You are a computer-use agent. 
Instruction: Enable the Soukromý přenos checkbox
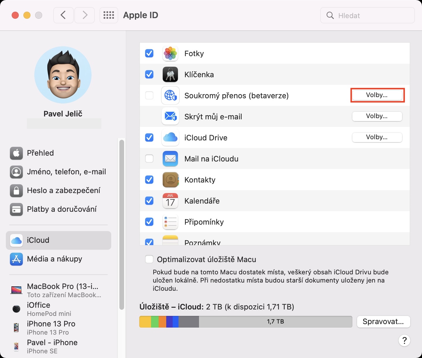tap(149, 96)
